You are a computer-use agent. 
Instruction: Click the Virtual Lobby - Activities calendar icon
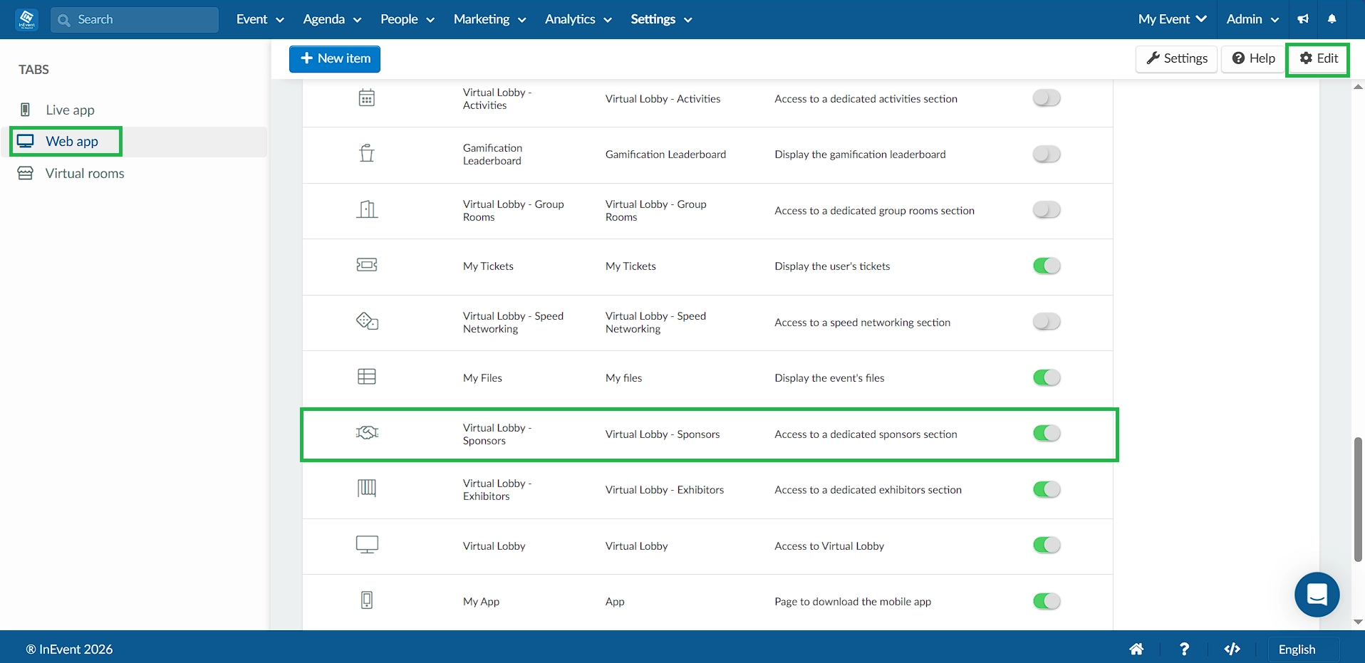(x=367, y=98)
